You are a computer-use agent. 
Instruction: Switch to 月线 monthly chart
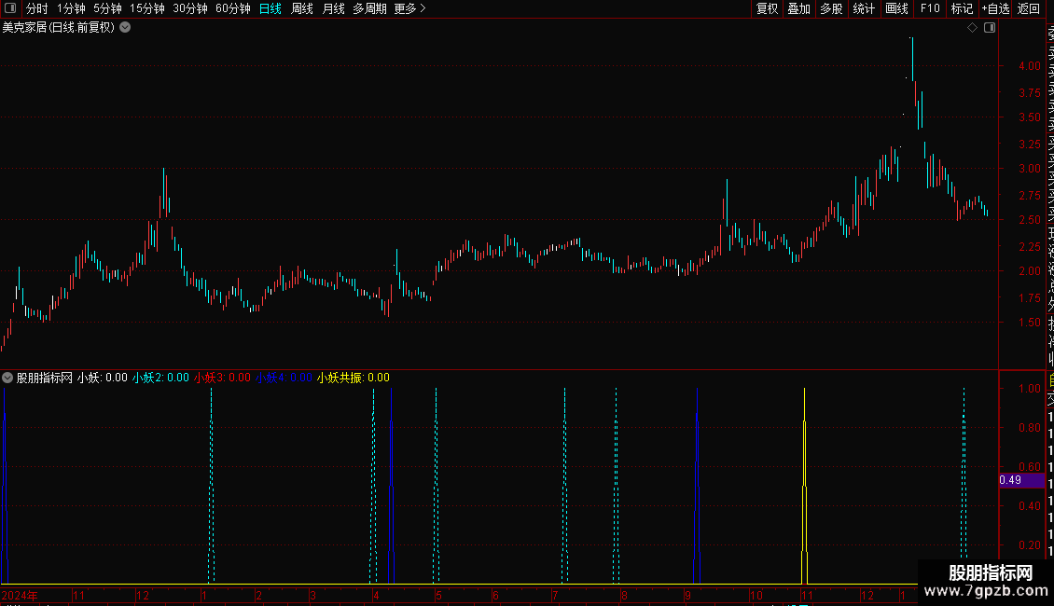coord(333,8)
